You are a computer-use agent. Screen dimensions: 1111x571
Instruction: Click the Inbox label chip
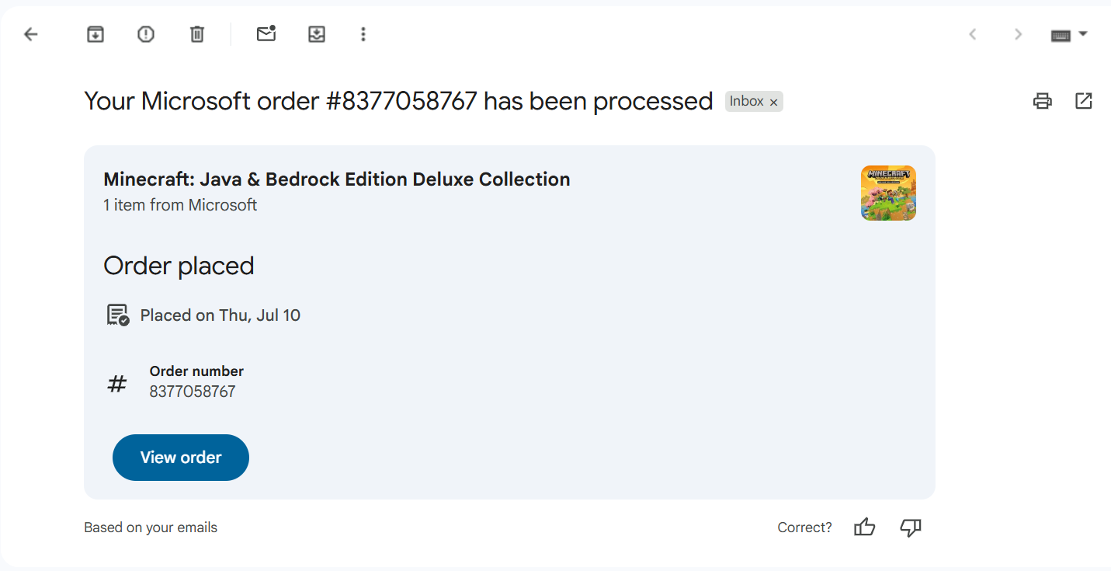746,102
